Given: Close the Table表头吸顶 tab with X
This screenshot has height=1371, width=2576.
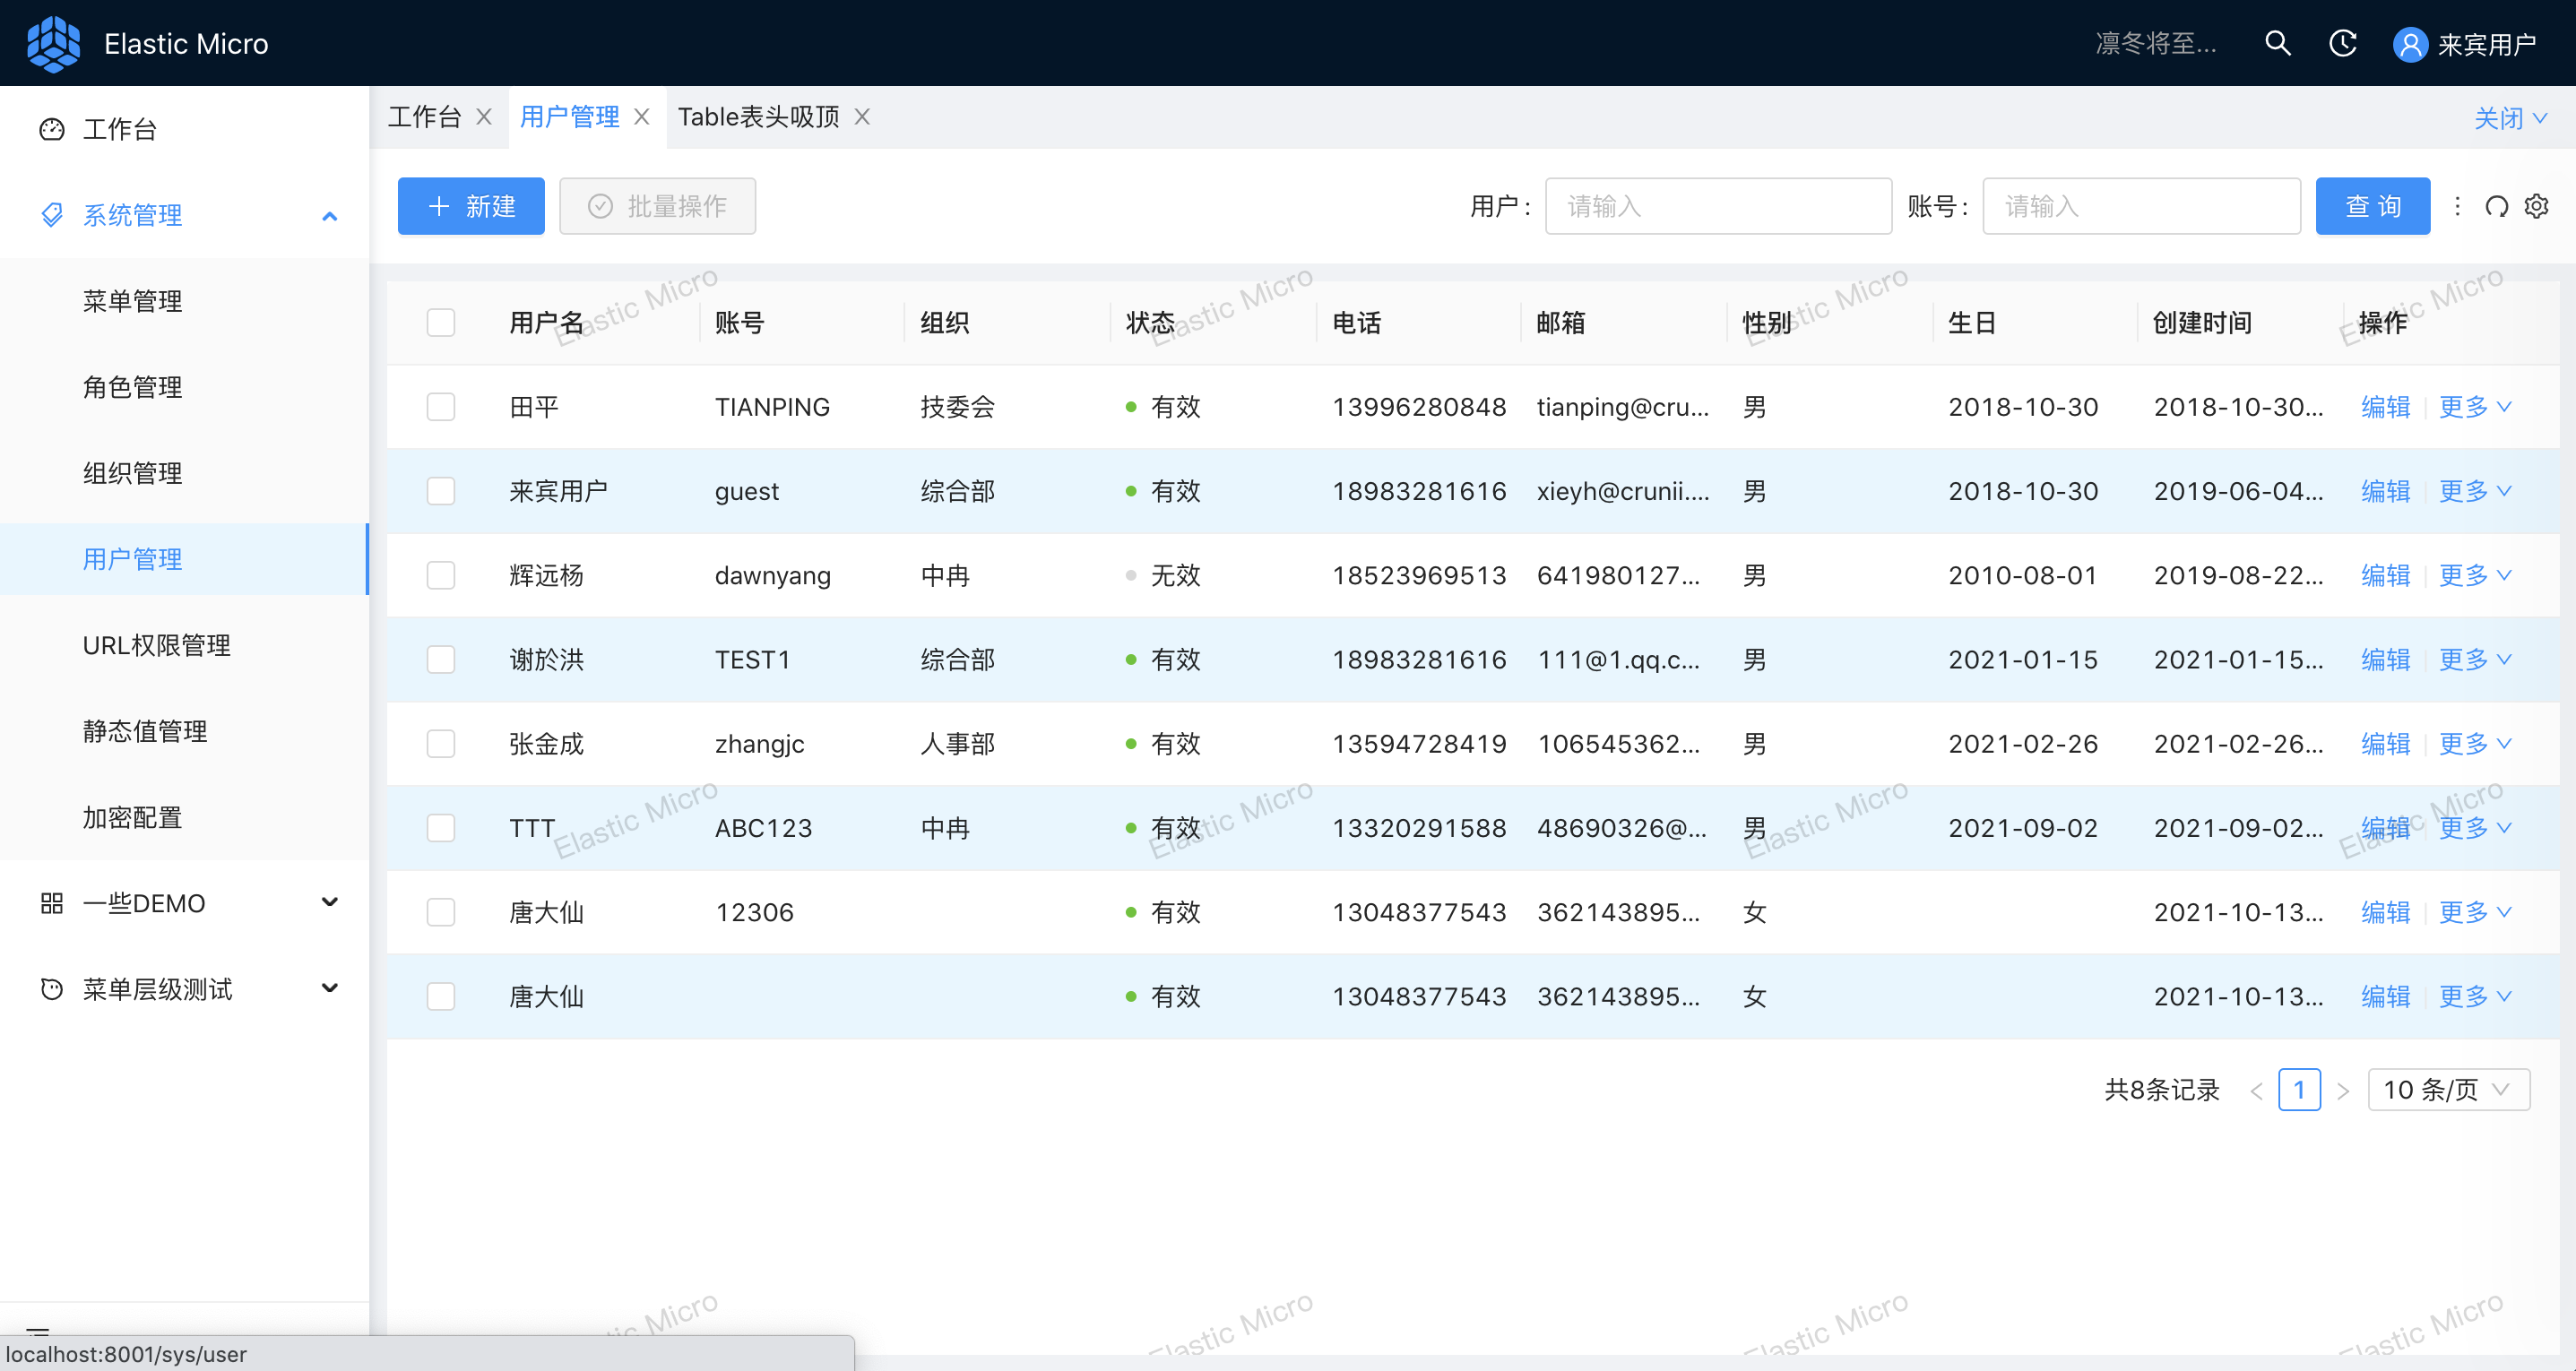Looking at the screenshot, I should pos(862,117).
